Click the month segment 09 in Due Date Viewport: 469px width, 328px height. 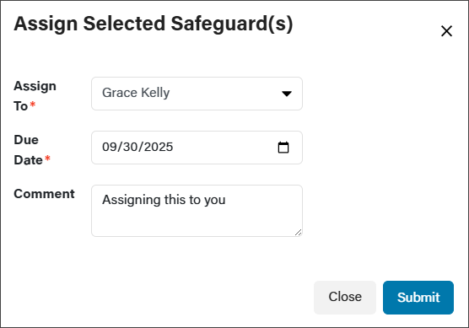coord(109,147)
